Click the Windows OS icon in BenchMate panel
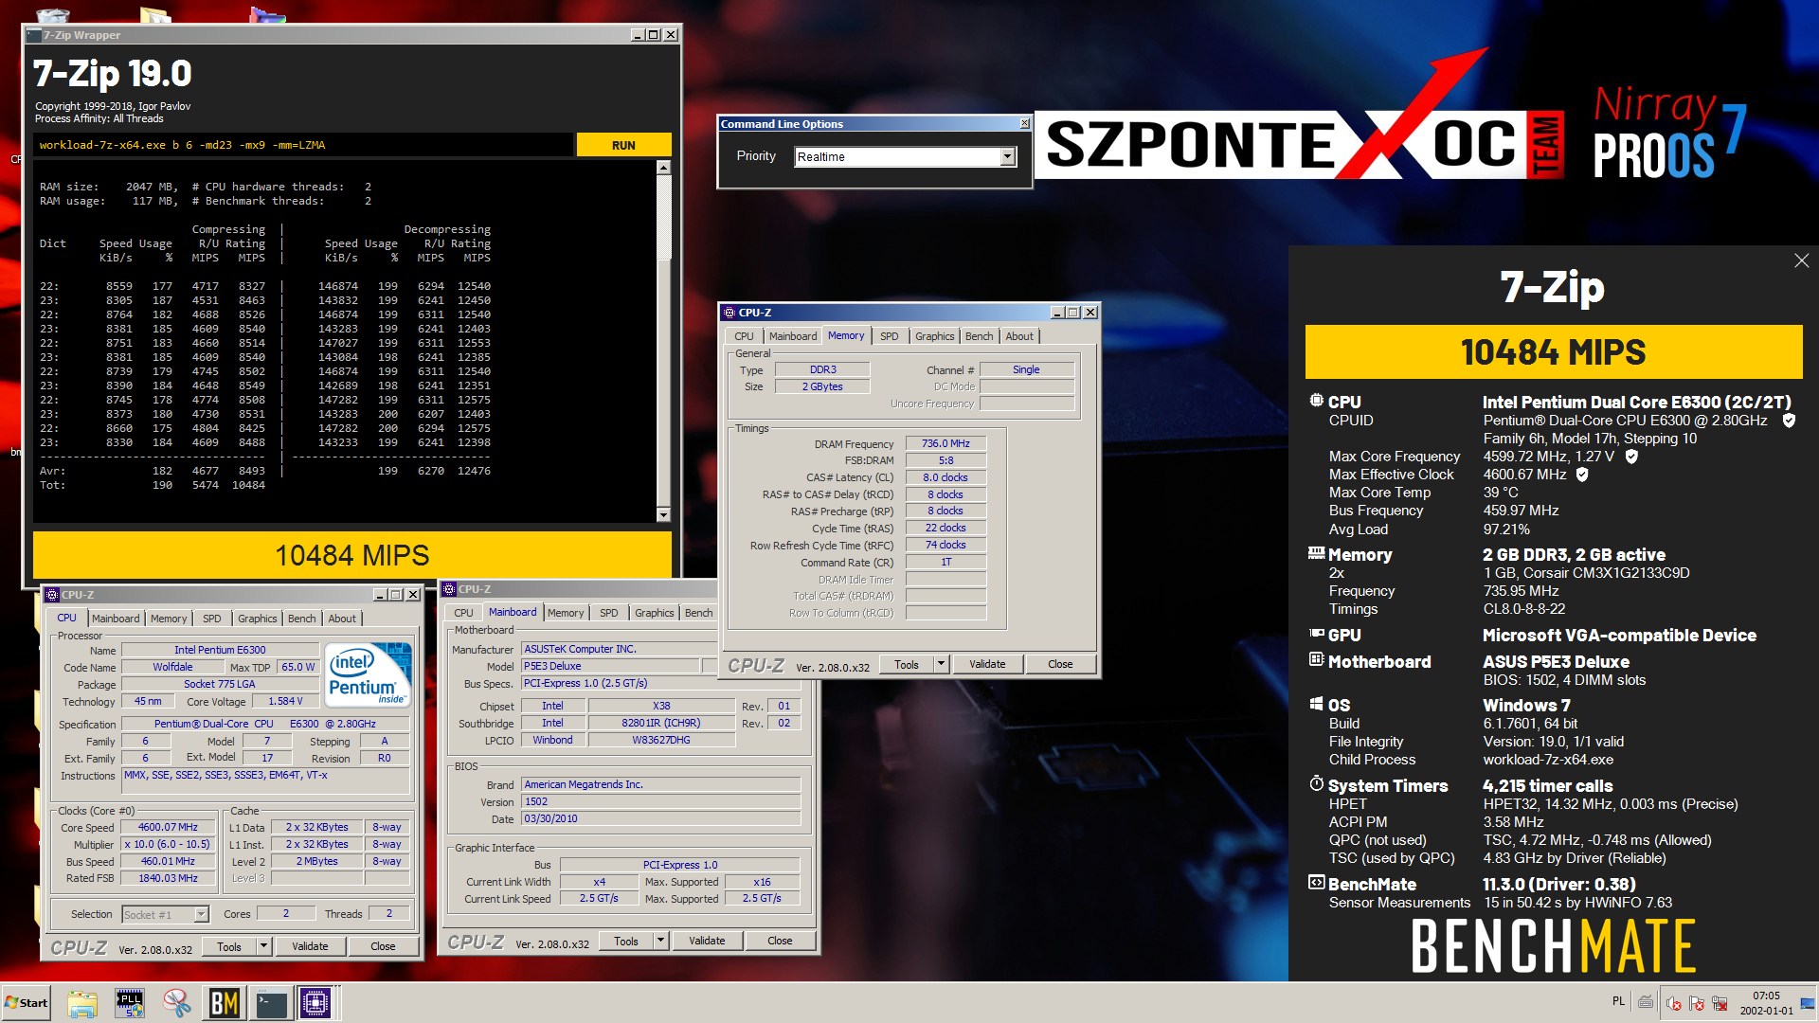 pyautogui.click(x=1316, y=704)
